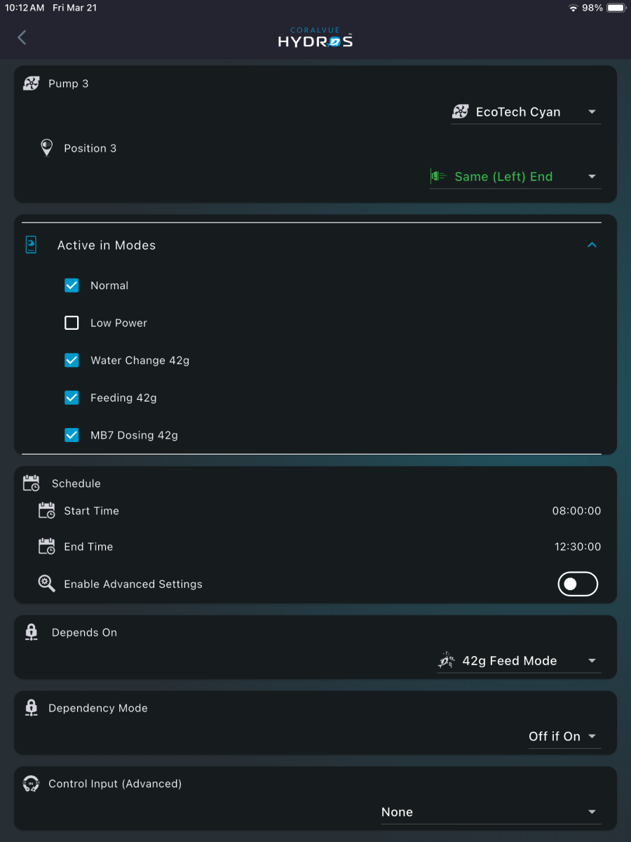The width and height of the screenshot is (631, 842).
Task: Click the Pump 3 fan icon
Action: 32,83
